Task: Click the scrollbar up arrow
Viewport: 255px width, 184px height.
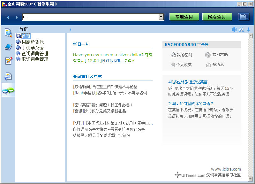Action: coord(251,36)
